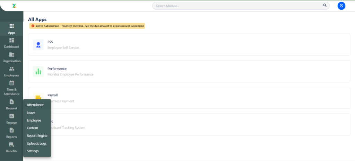Click the Payroll app icon
The image size is (355, 161).
coord(38,97)
